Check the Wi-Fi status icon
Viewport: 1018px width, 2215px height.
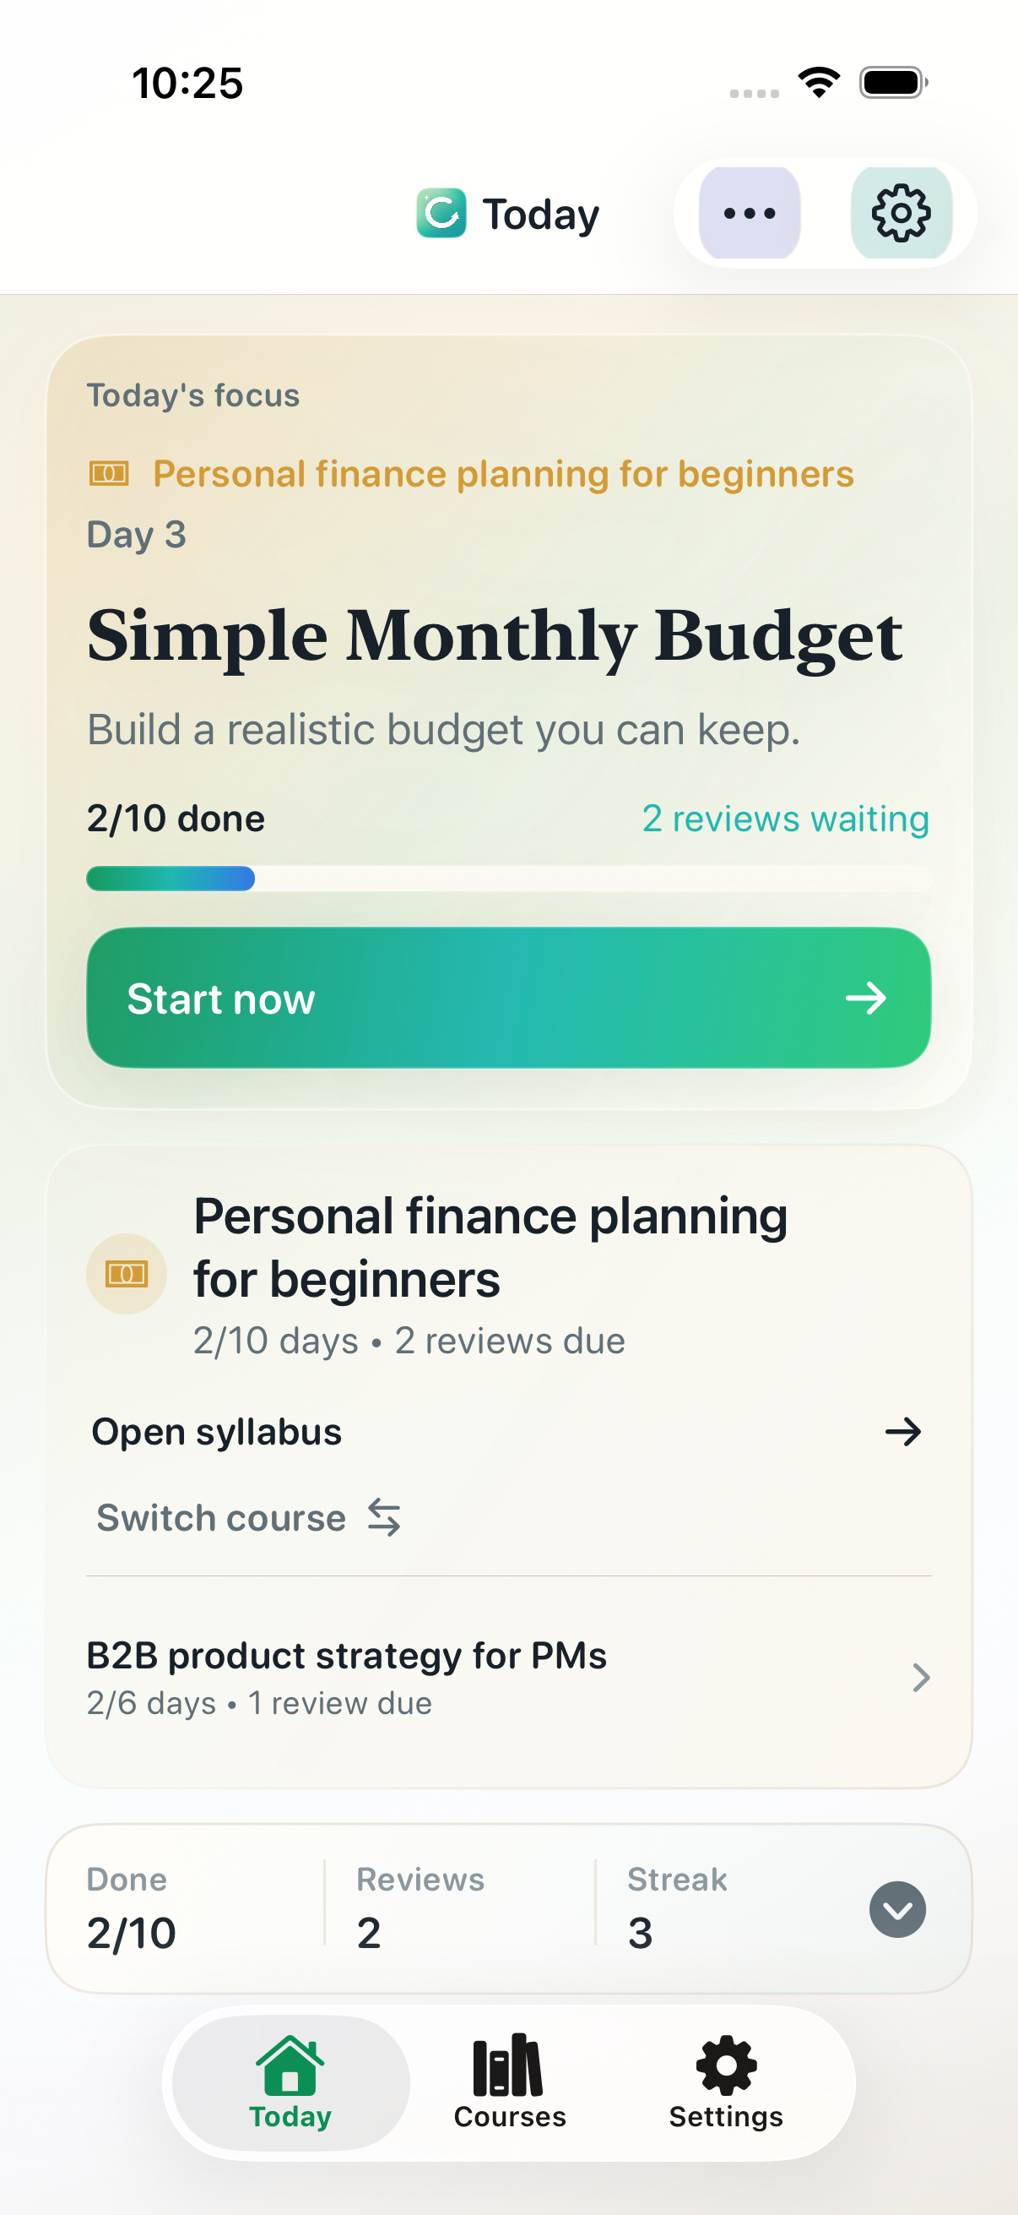click(819, 83)
